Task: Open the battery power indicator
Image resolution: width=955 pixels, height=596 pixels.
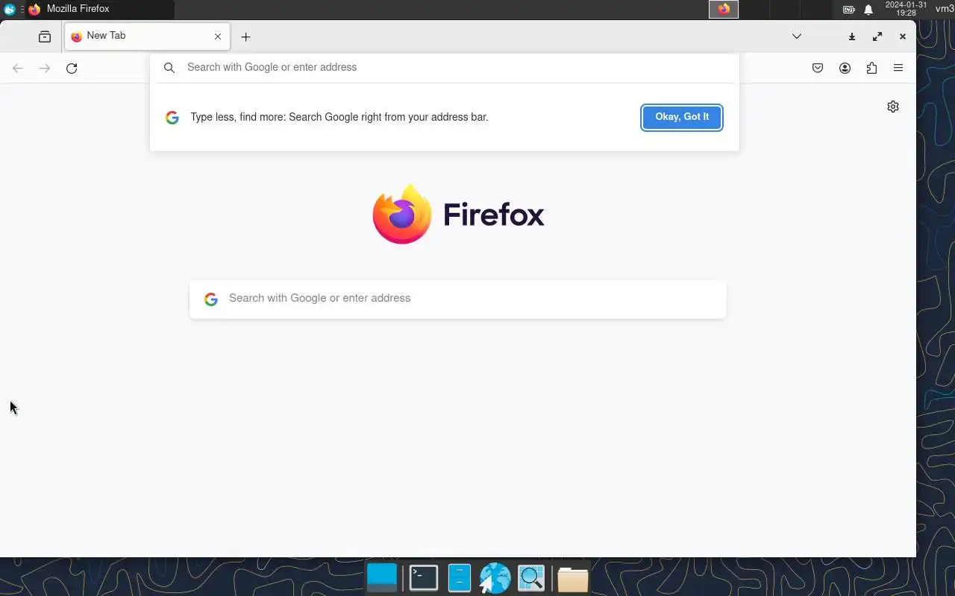Action: pos(849,10)
